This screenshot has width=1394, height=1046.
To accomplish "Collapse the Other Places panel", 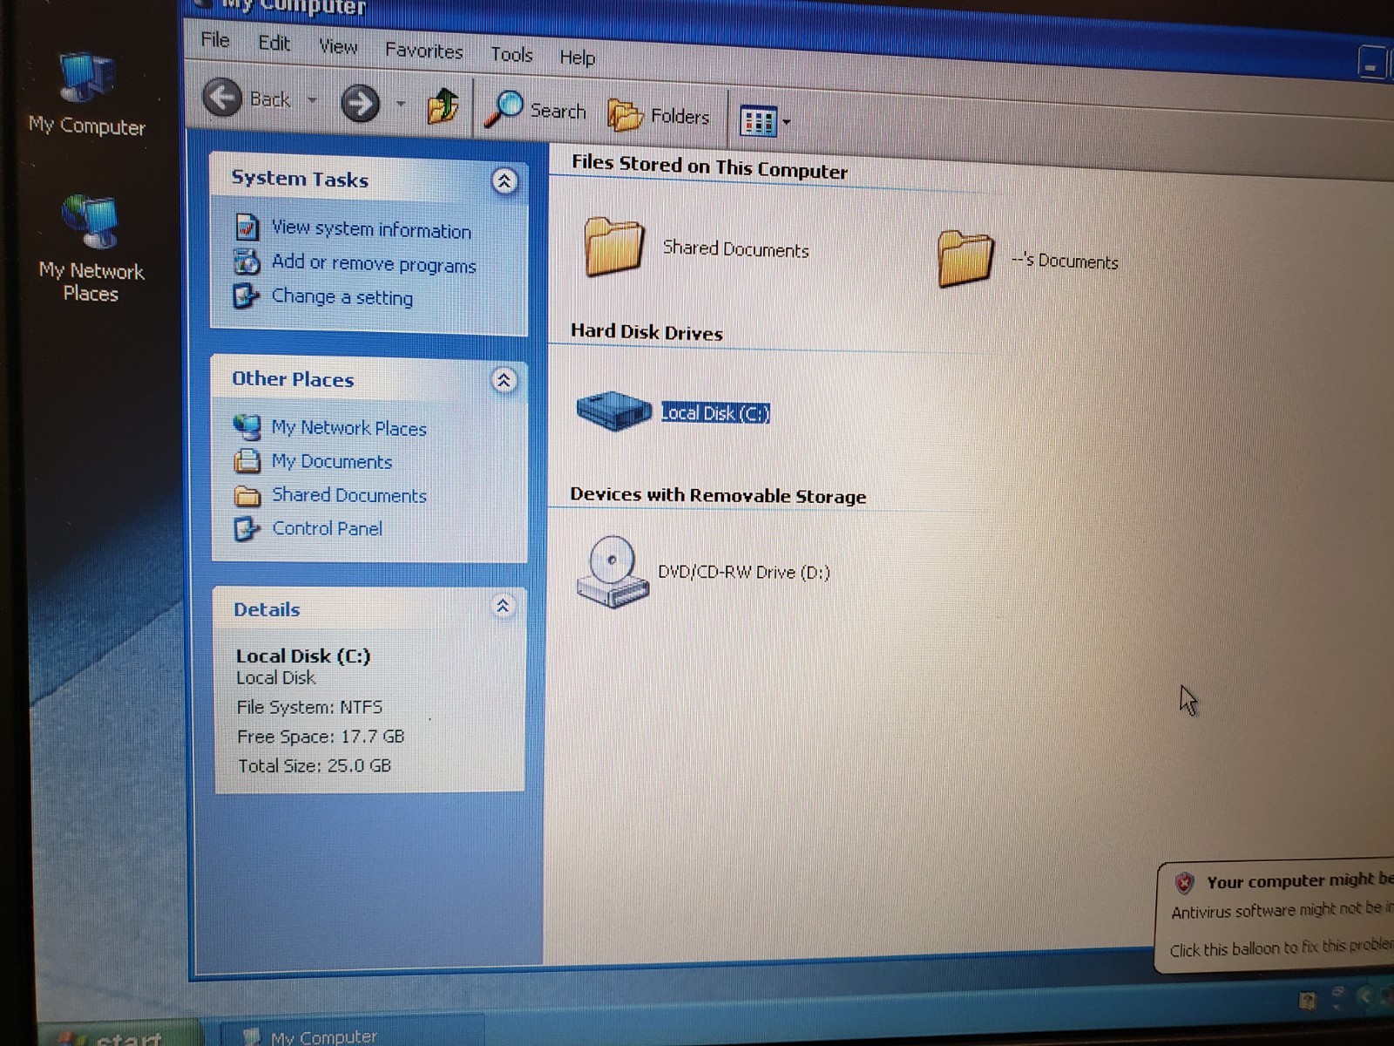I will [504, 380].
